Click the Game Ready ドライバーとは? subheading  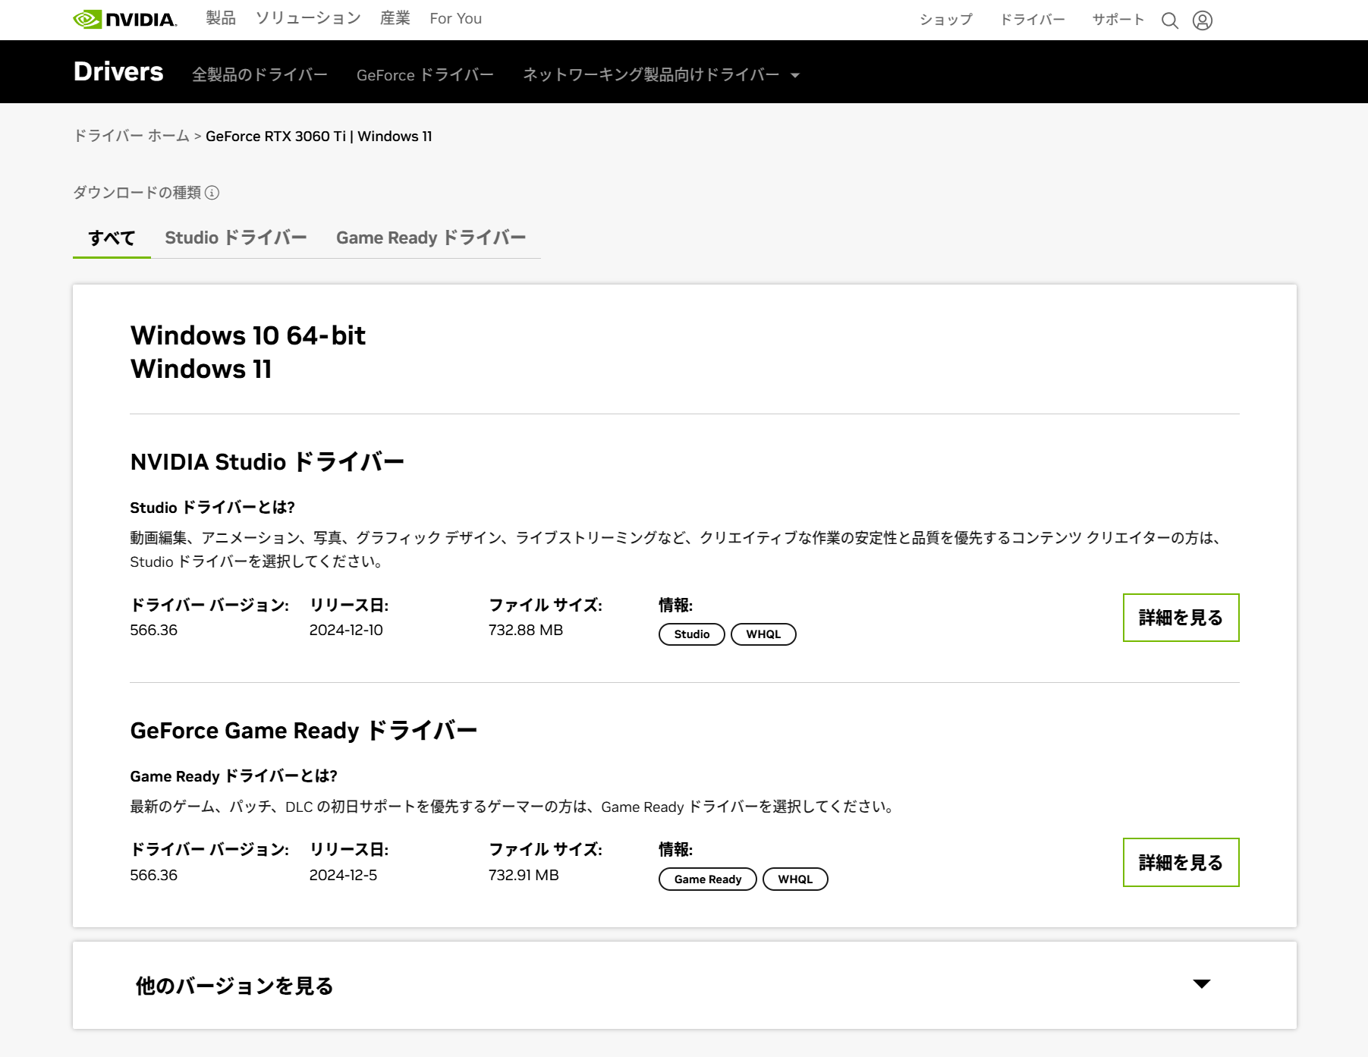(x=234, y=775)
